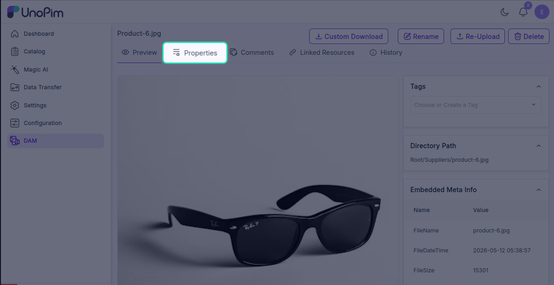Click Value column header

(x=481, y=210)
